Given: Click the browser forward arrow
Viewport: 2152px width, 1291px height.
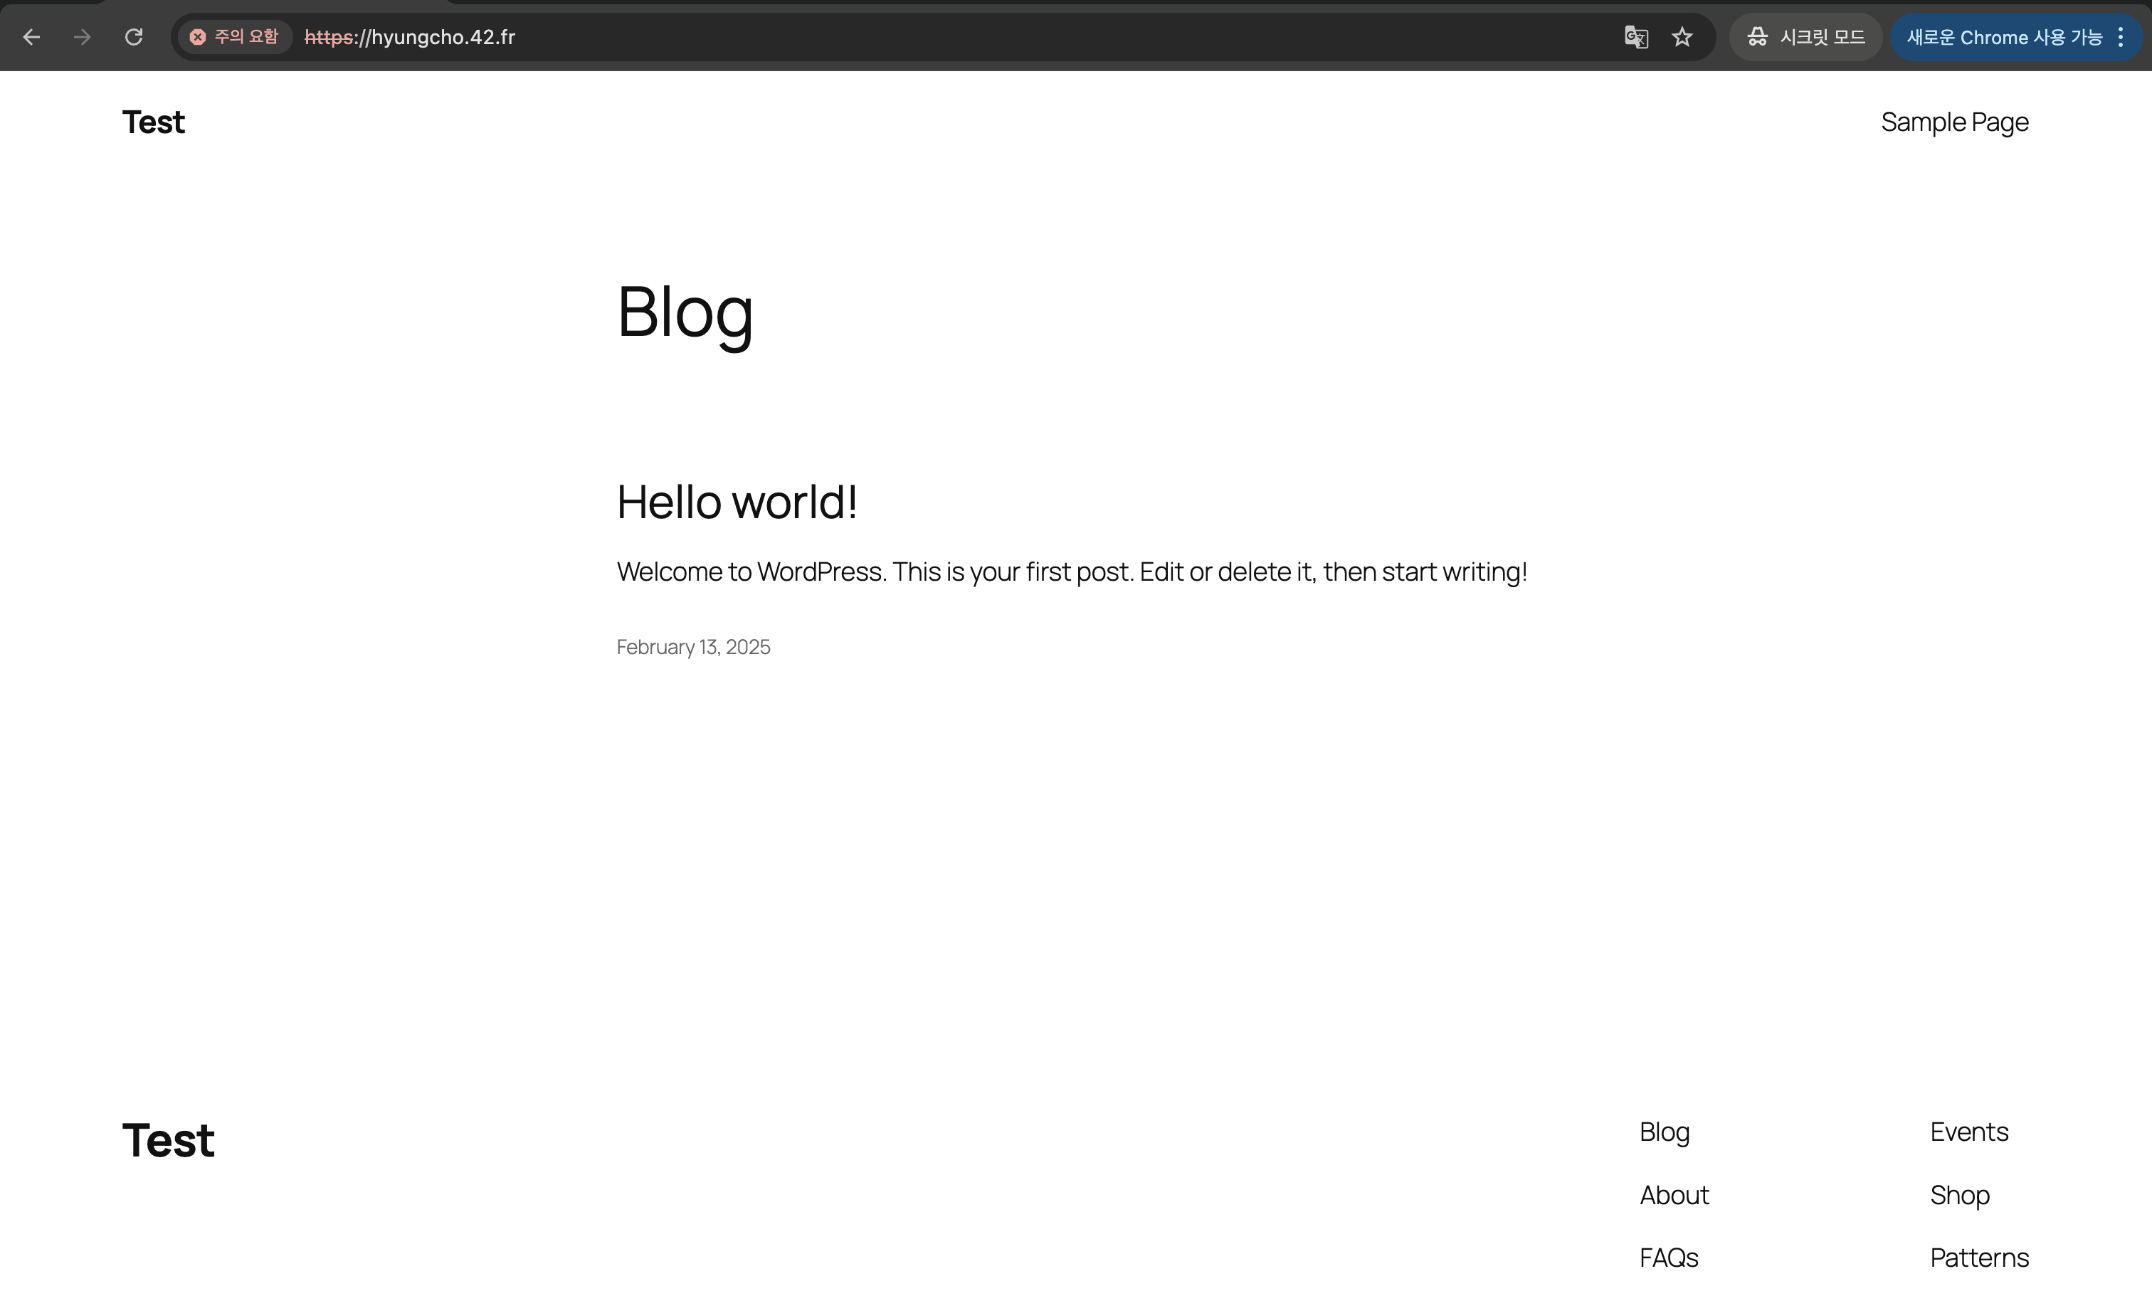Looking at the screenshot, I should (x=82, y=38).
